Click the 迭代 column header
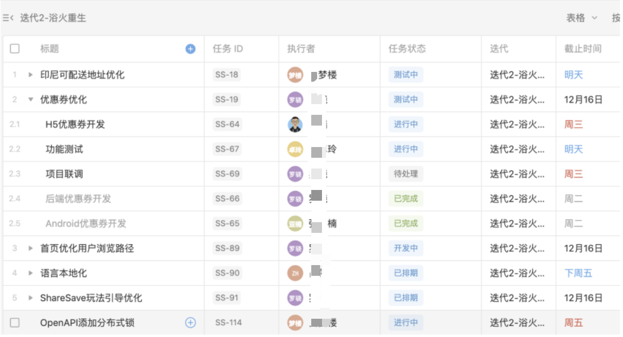The width and height of the screenshot is (623, 337). 499,49
